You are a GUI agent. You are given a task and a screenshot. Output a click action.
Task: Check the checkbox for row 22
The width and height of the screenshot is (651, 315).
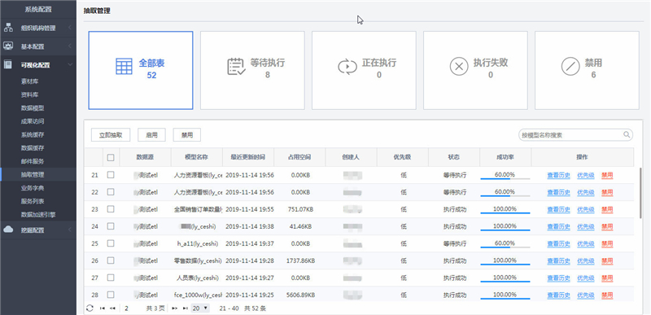[x=111, y=192]
